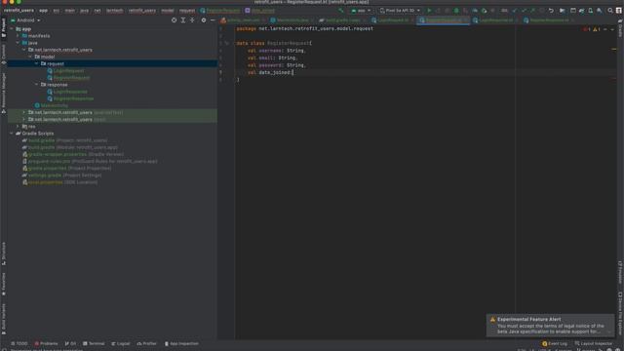This screenshot has width=624, height=351.
Task: Open local.properties in Gradle Scripts
Action: (59, 182)
